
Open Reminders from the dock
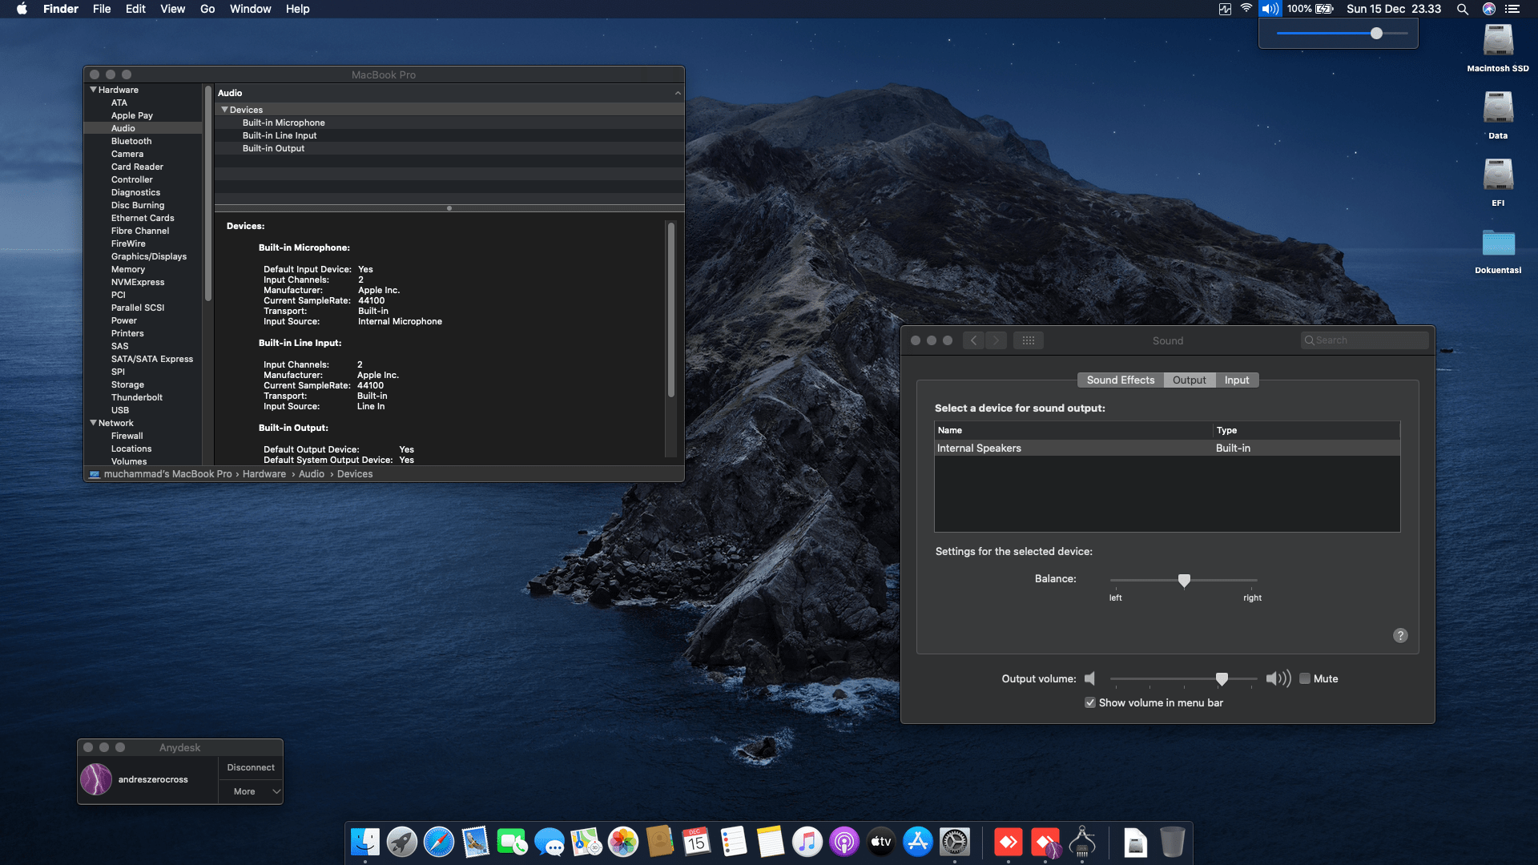734,842
